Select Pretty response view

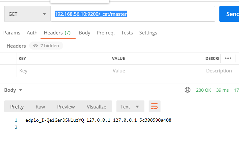pyautogui.click(x=17, y=107)
